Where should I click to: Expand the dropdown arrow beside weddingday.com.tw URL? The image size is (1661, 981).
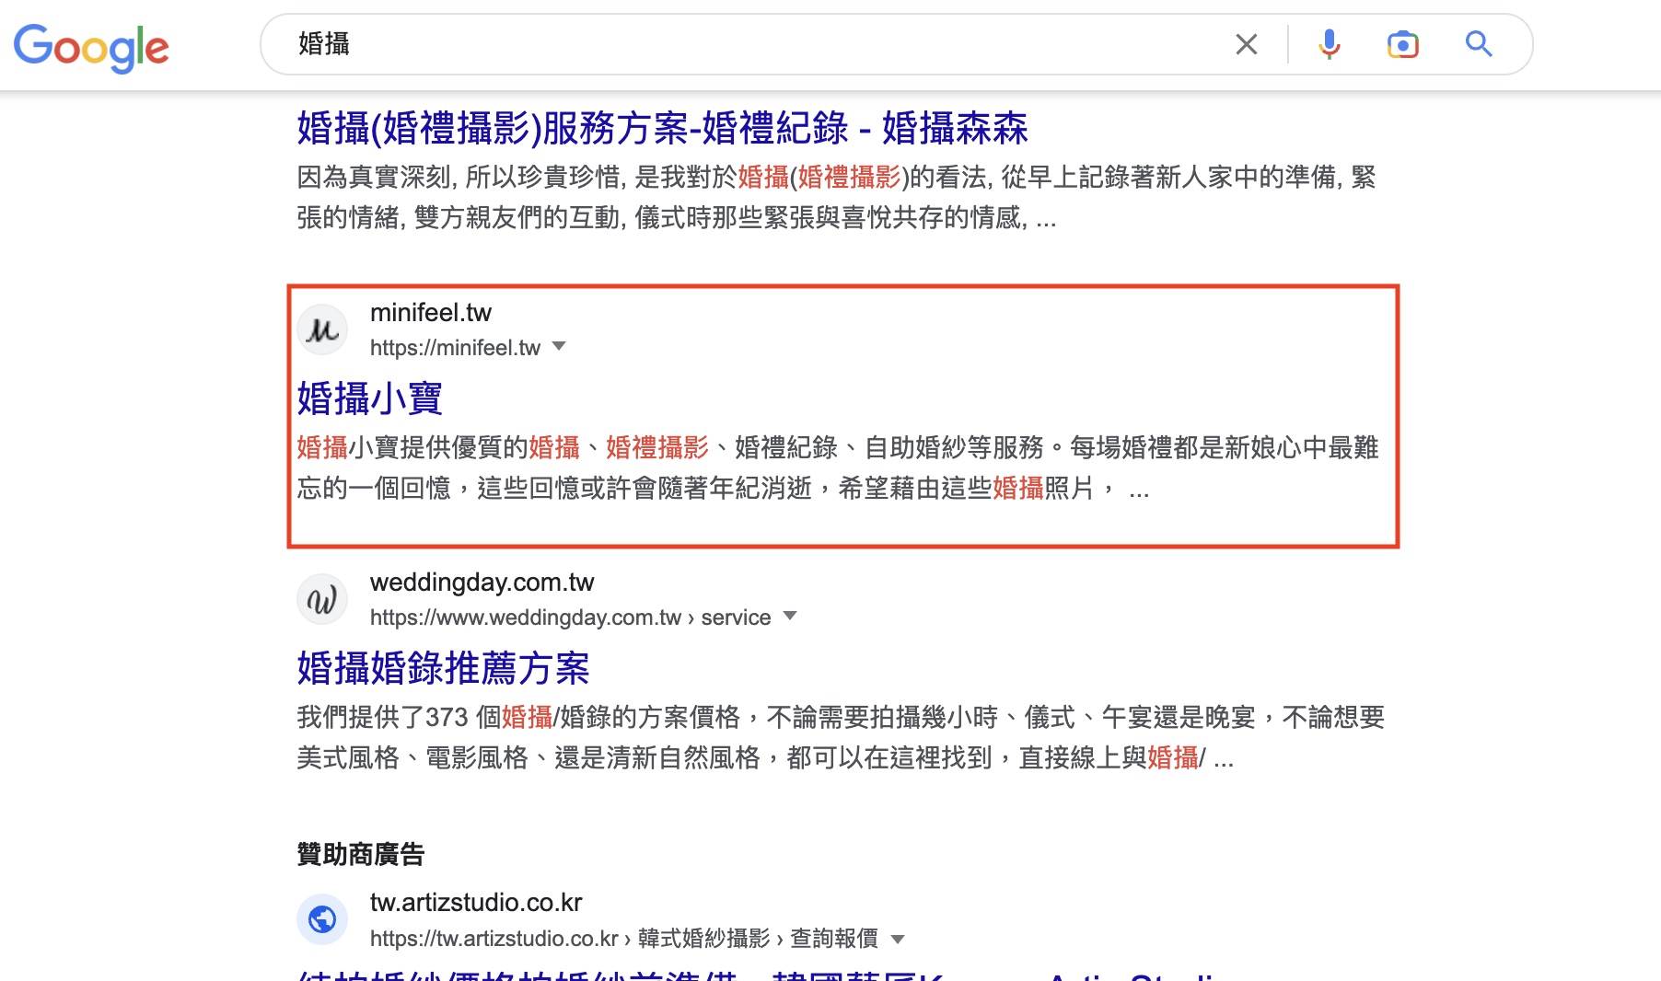pyautogui.click(x=790, y=617)
